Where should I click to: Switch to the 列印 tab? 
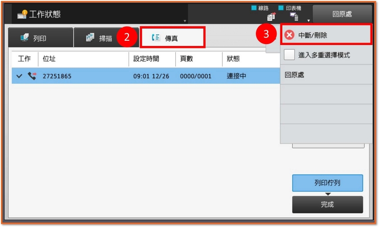[41, 37]
